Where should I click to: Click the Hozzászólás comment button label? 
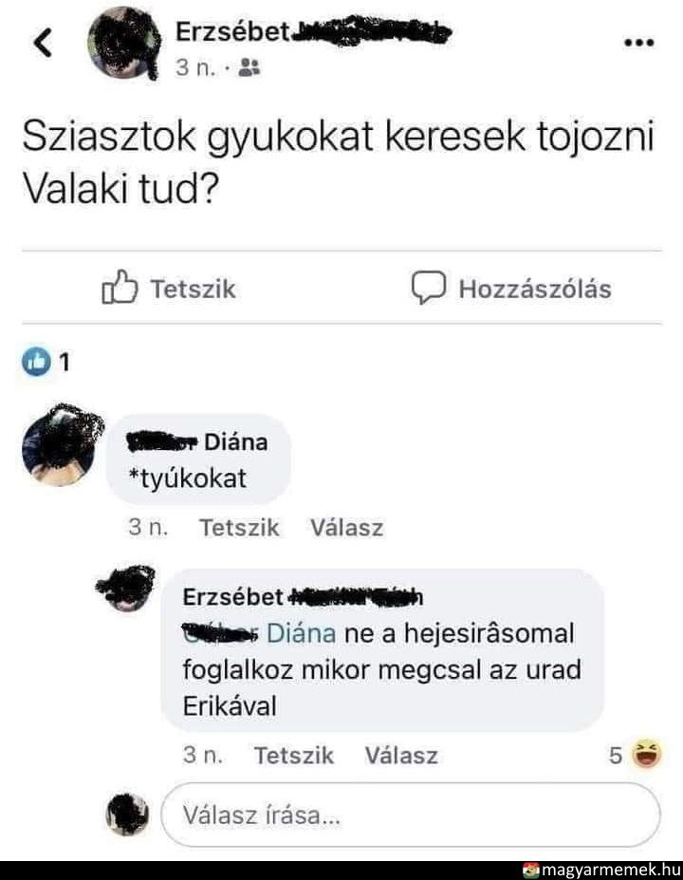pos(535,289)
